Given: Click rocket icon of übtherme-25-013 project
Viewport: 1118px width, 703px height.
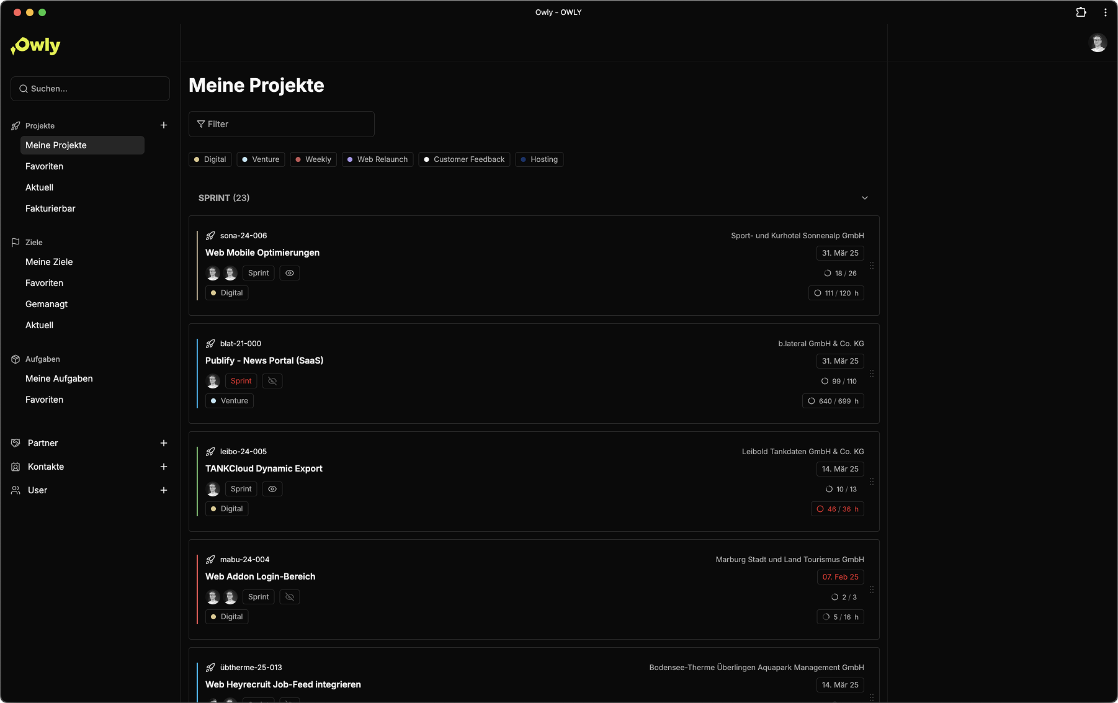Looking at the screenshot, I should 210,668.
